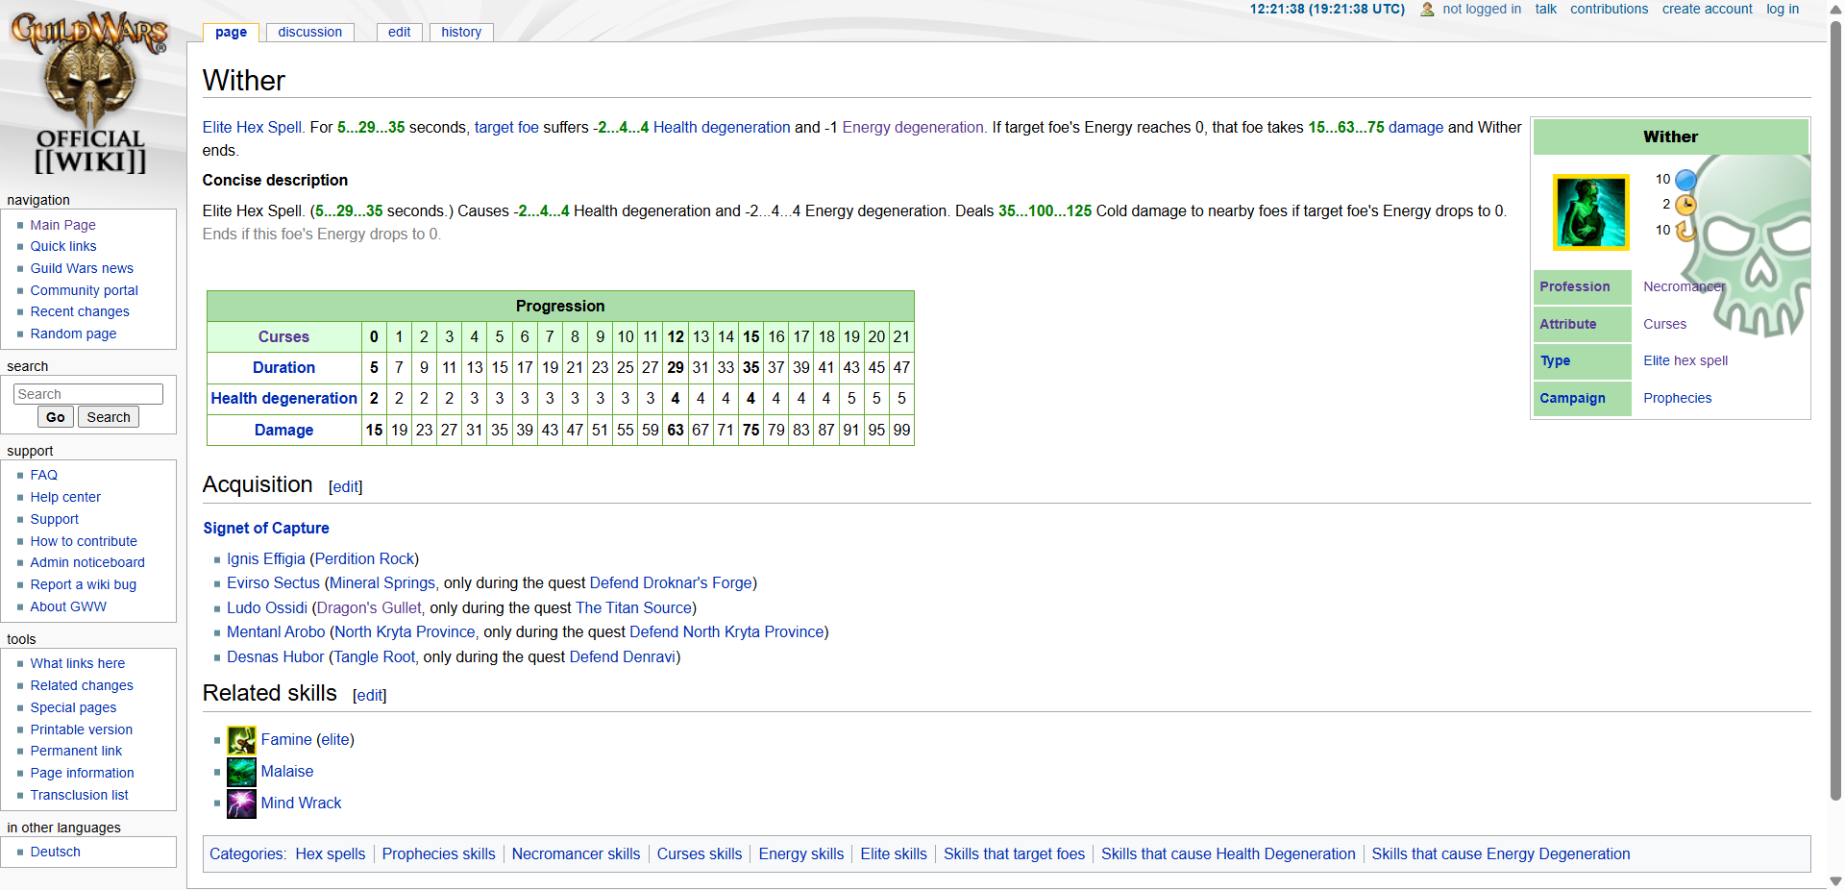
Task: Open Help center link
Action: click(x=65, y=497)
